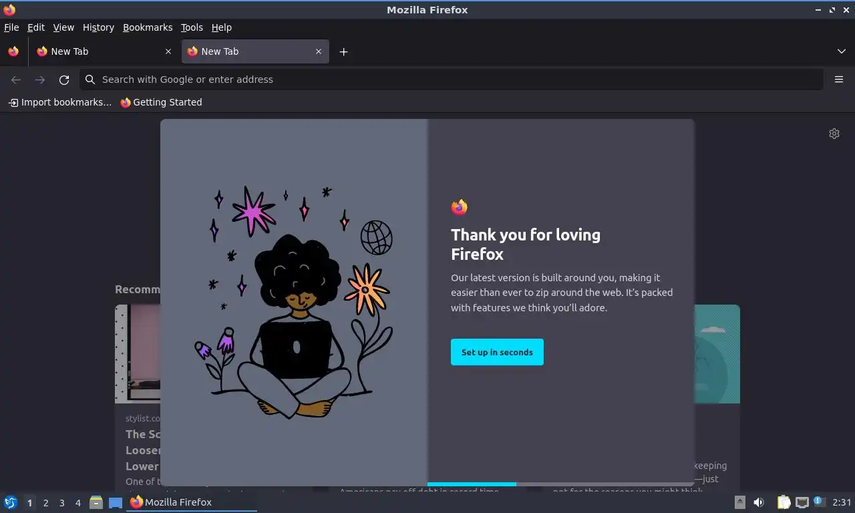
Task: Switch to workspace 4
Action: 77,503
